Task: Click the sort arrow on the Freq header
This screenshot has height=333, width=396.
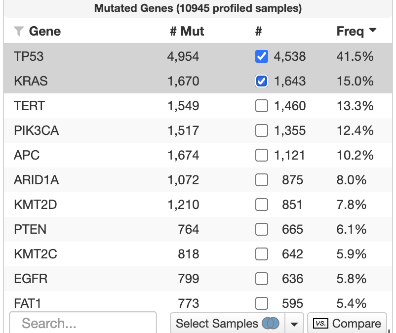Action: [374, 31]
